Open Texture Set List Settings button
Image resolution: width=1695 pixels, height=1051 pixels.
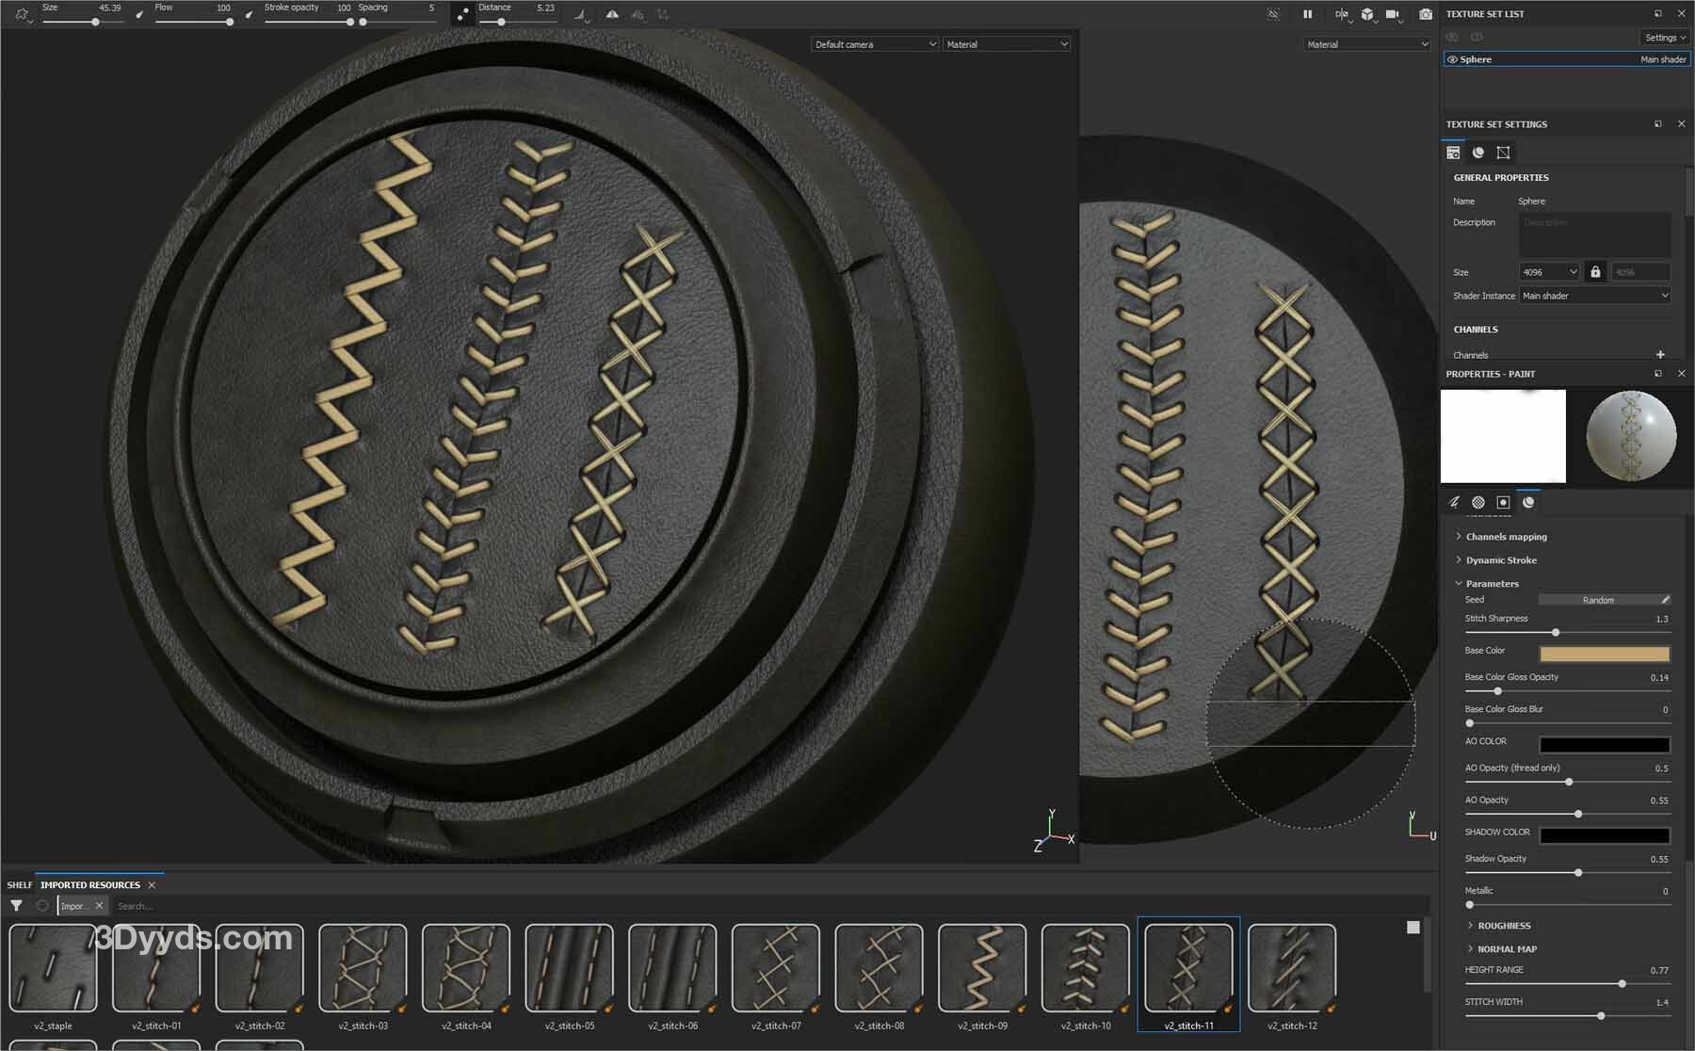(1664, 38)
